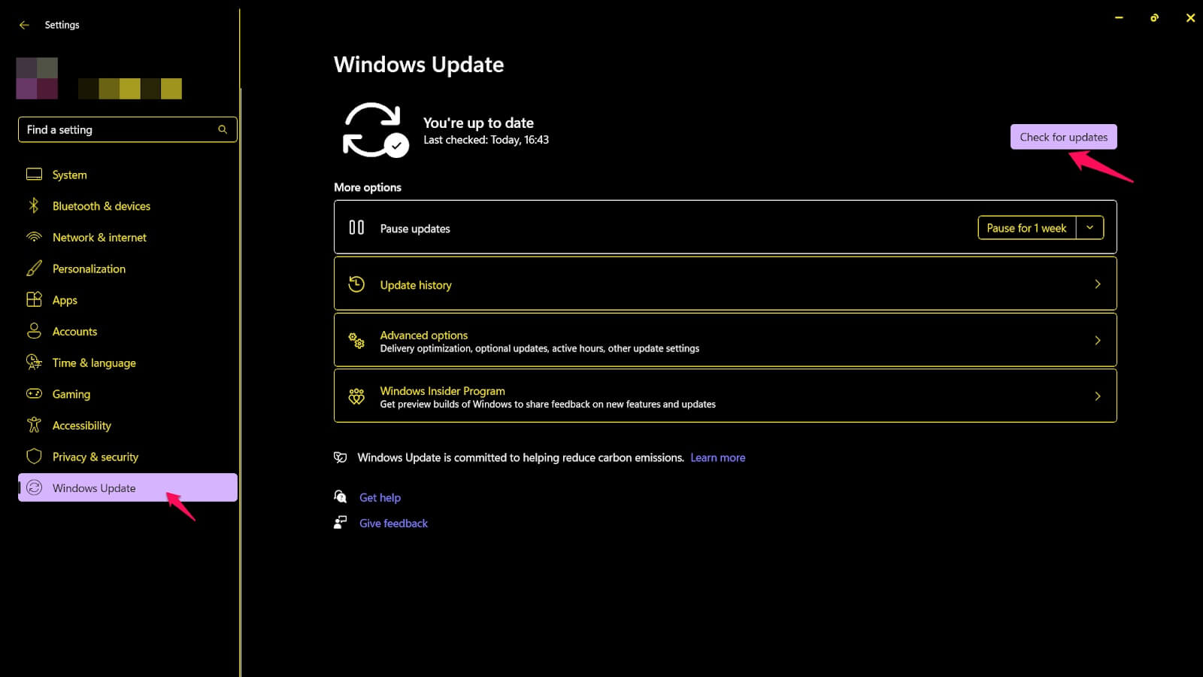The image size is (1203, 677).
Task: Expand the Windows Insider Program chevron
Action: [1098, 396]
